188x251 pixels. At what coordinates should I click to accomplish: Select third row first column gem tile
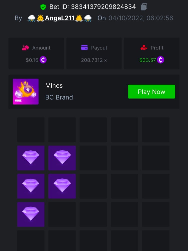tap(31, 186)
